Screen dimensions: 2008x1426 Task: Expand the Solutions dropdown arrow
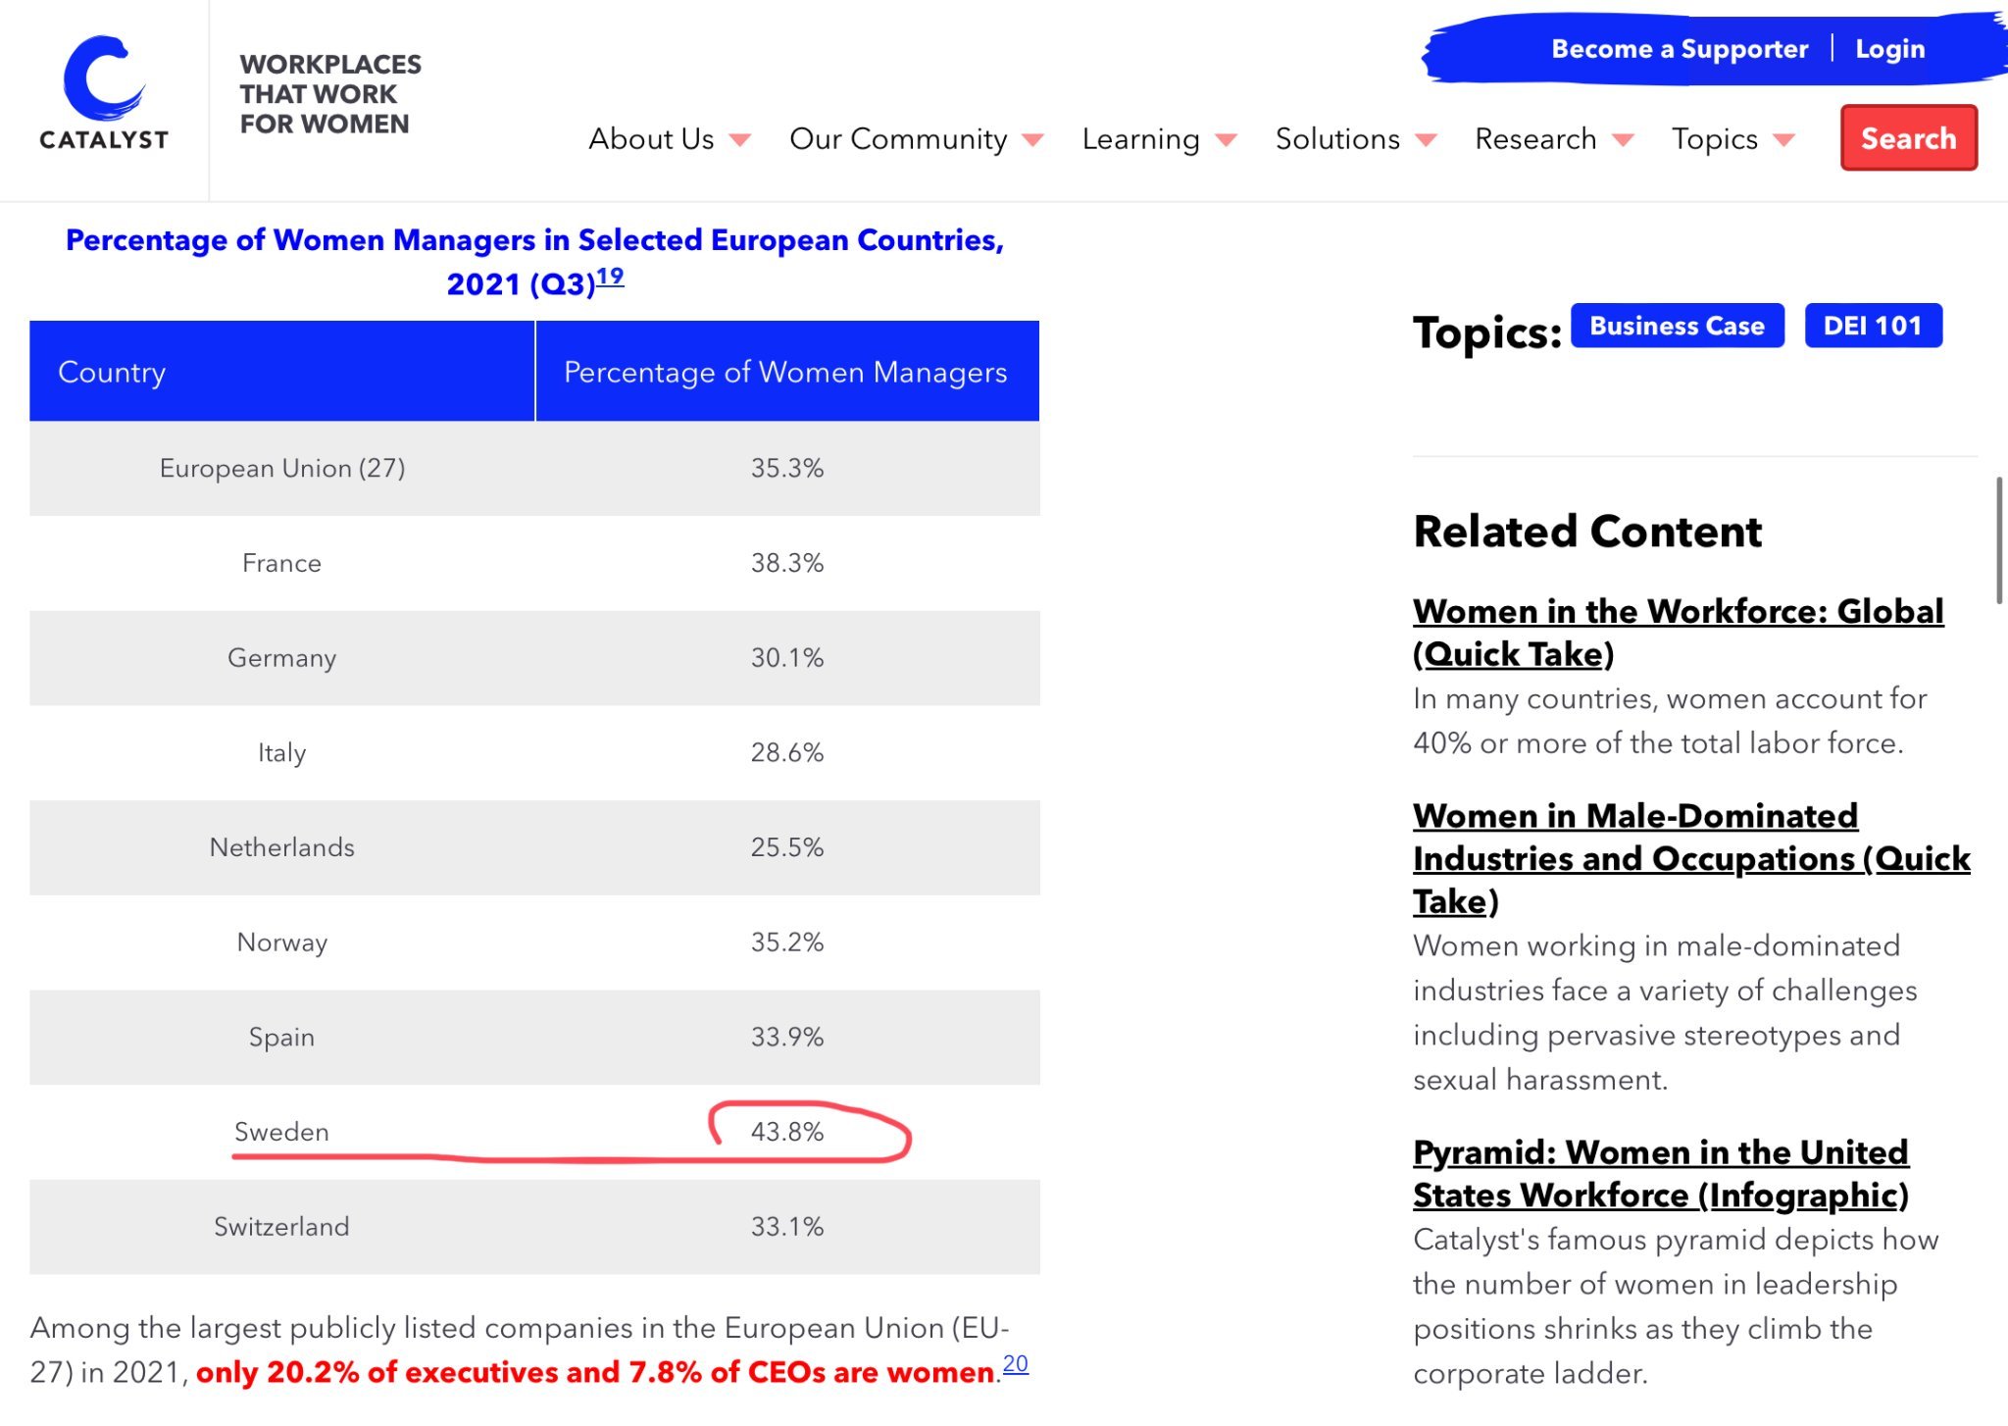click(x=1427, y=140)
